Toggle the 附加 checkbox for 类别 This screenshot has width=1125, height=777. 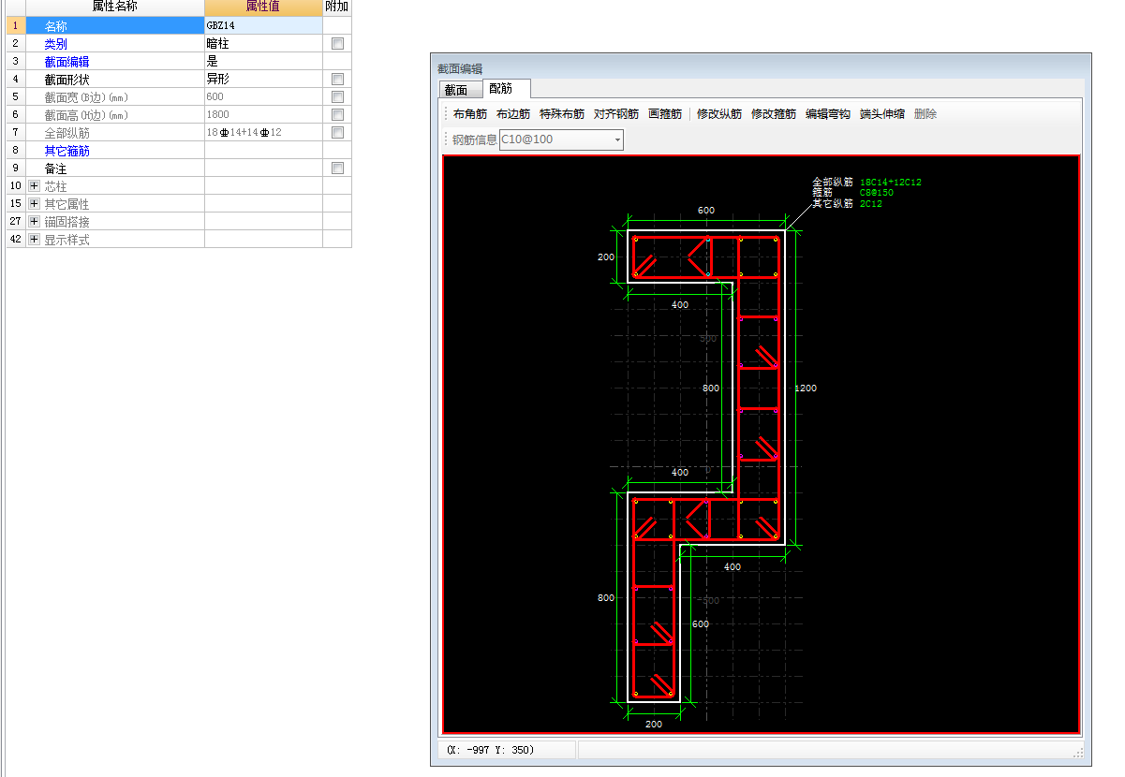337,43
